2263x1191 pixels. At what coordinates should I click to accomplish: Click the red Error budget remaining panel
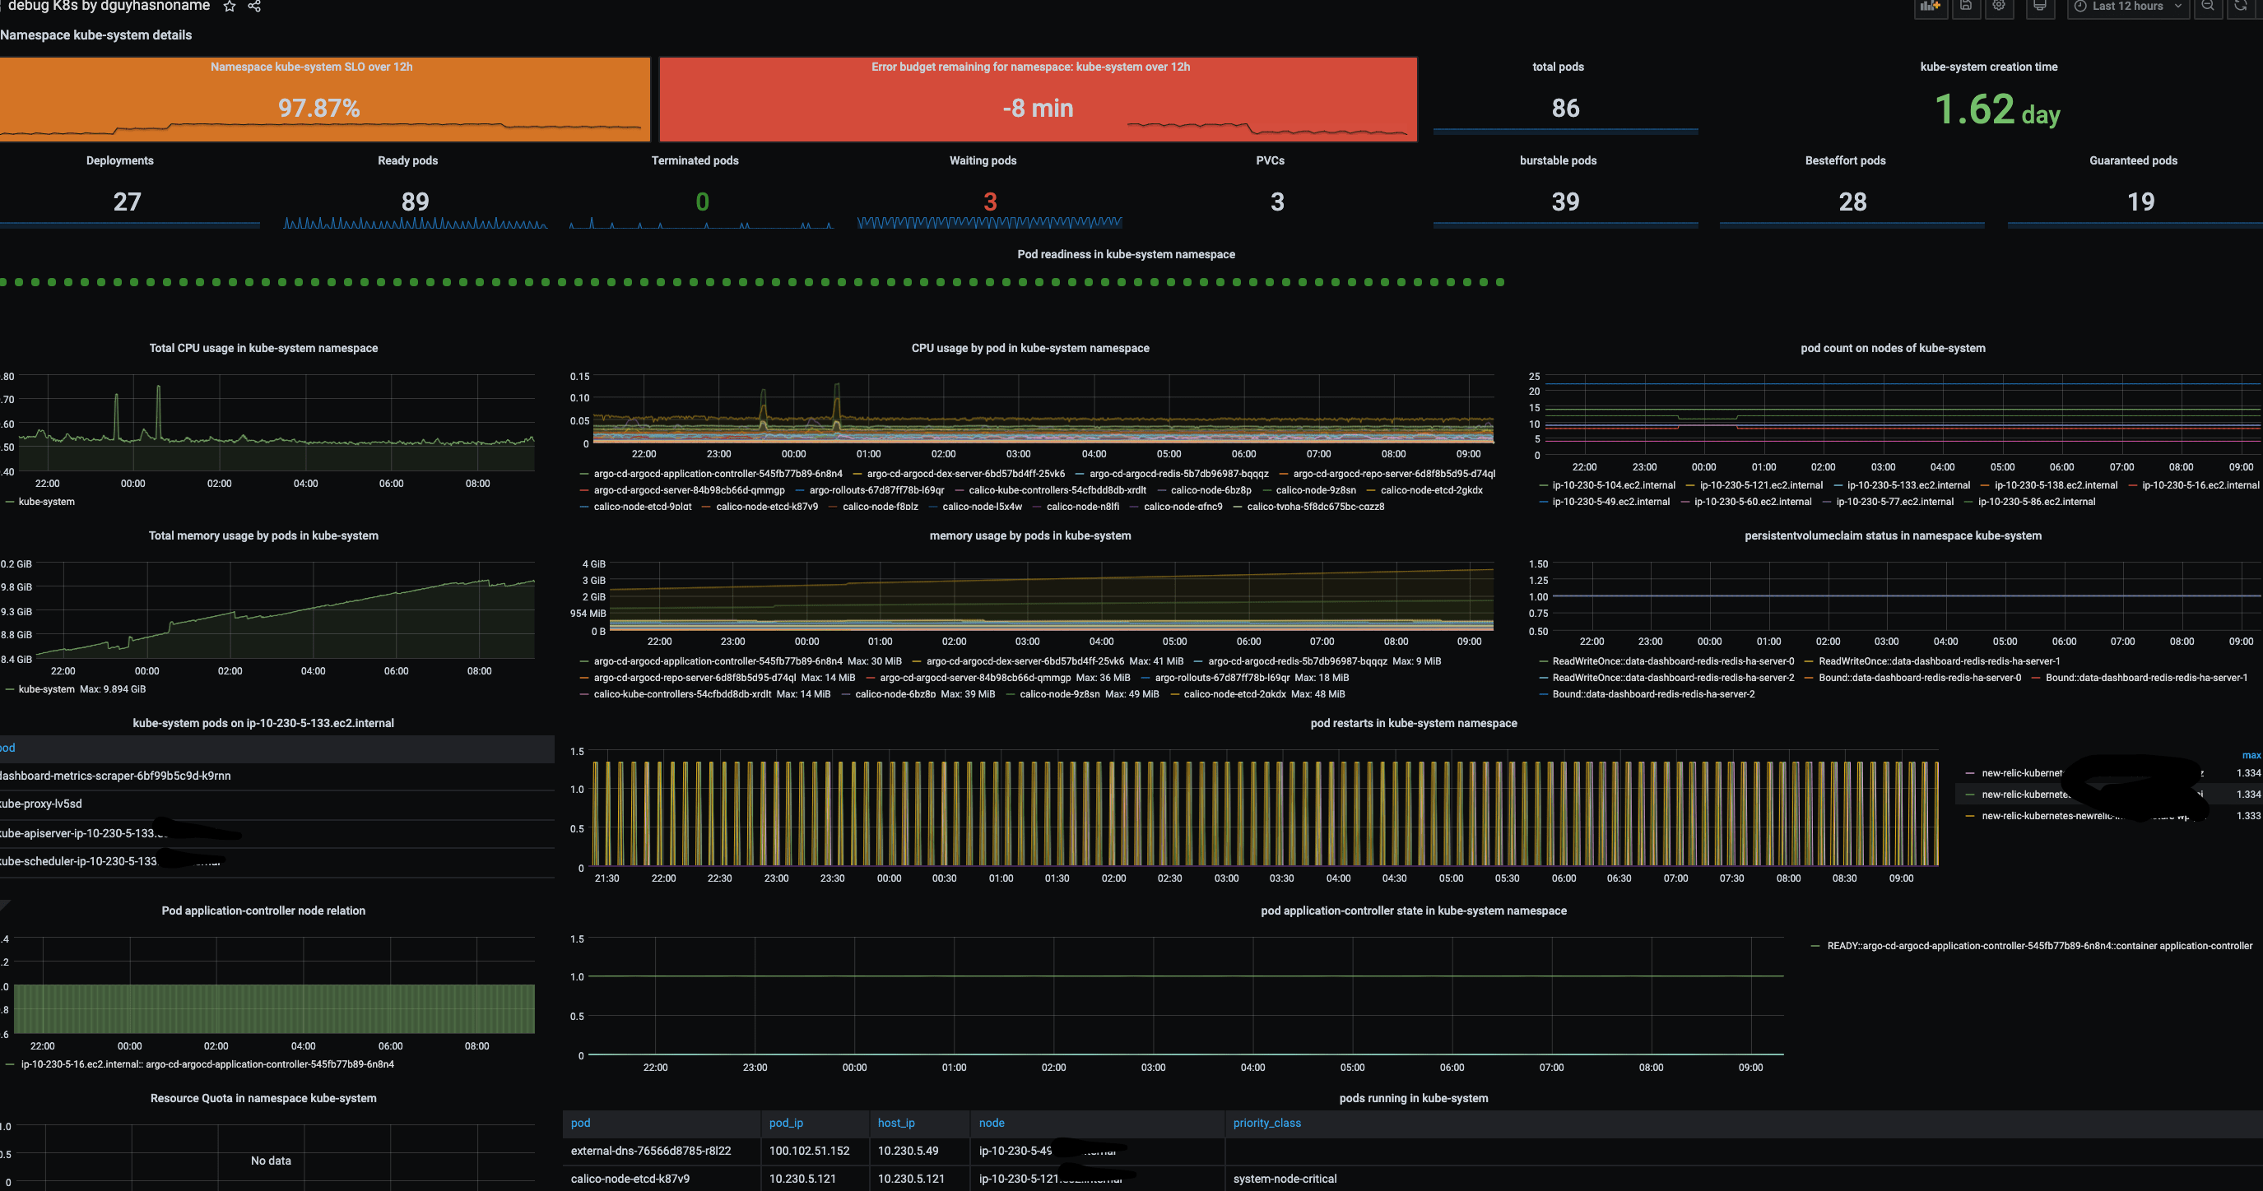[x=1038, y=100]
